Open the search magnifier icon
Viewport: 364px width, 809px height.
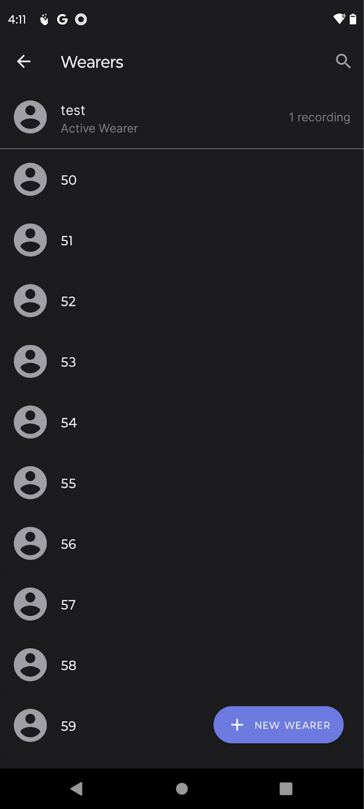343,61
